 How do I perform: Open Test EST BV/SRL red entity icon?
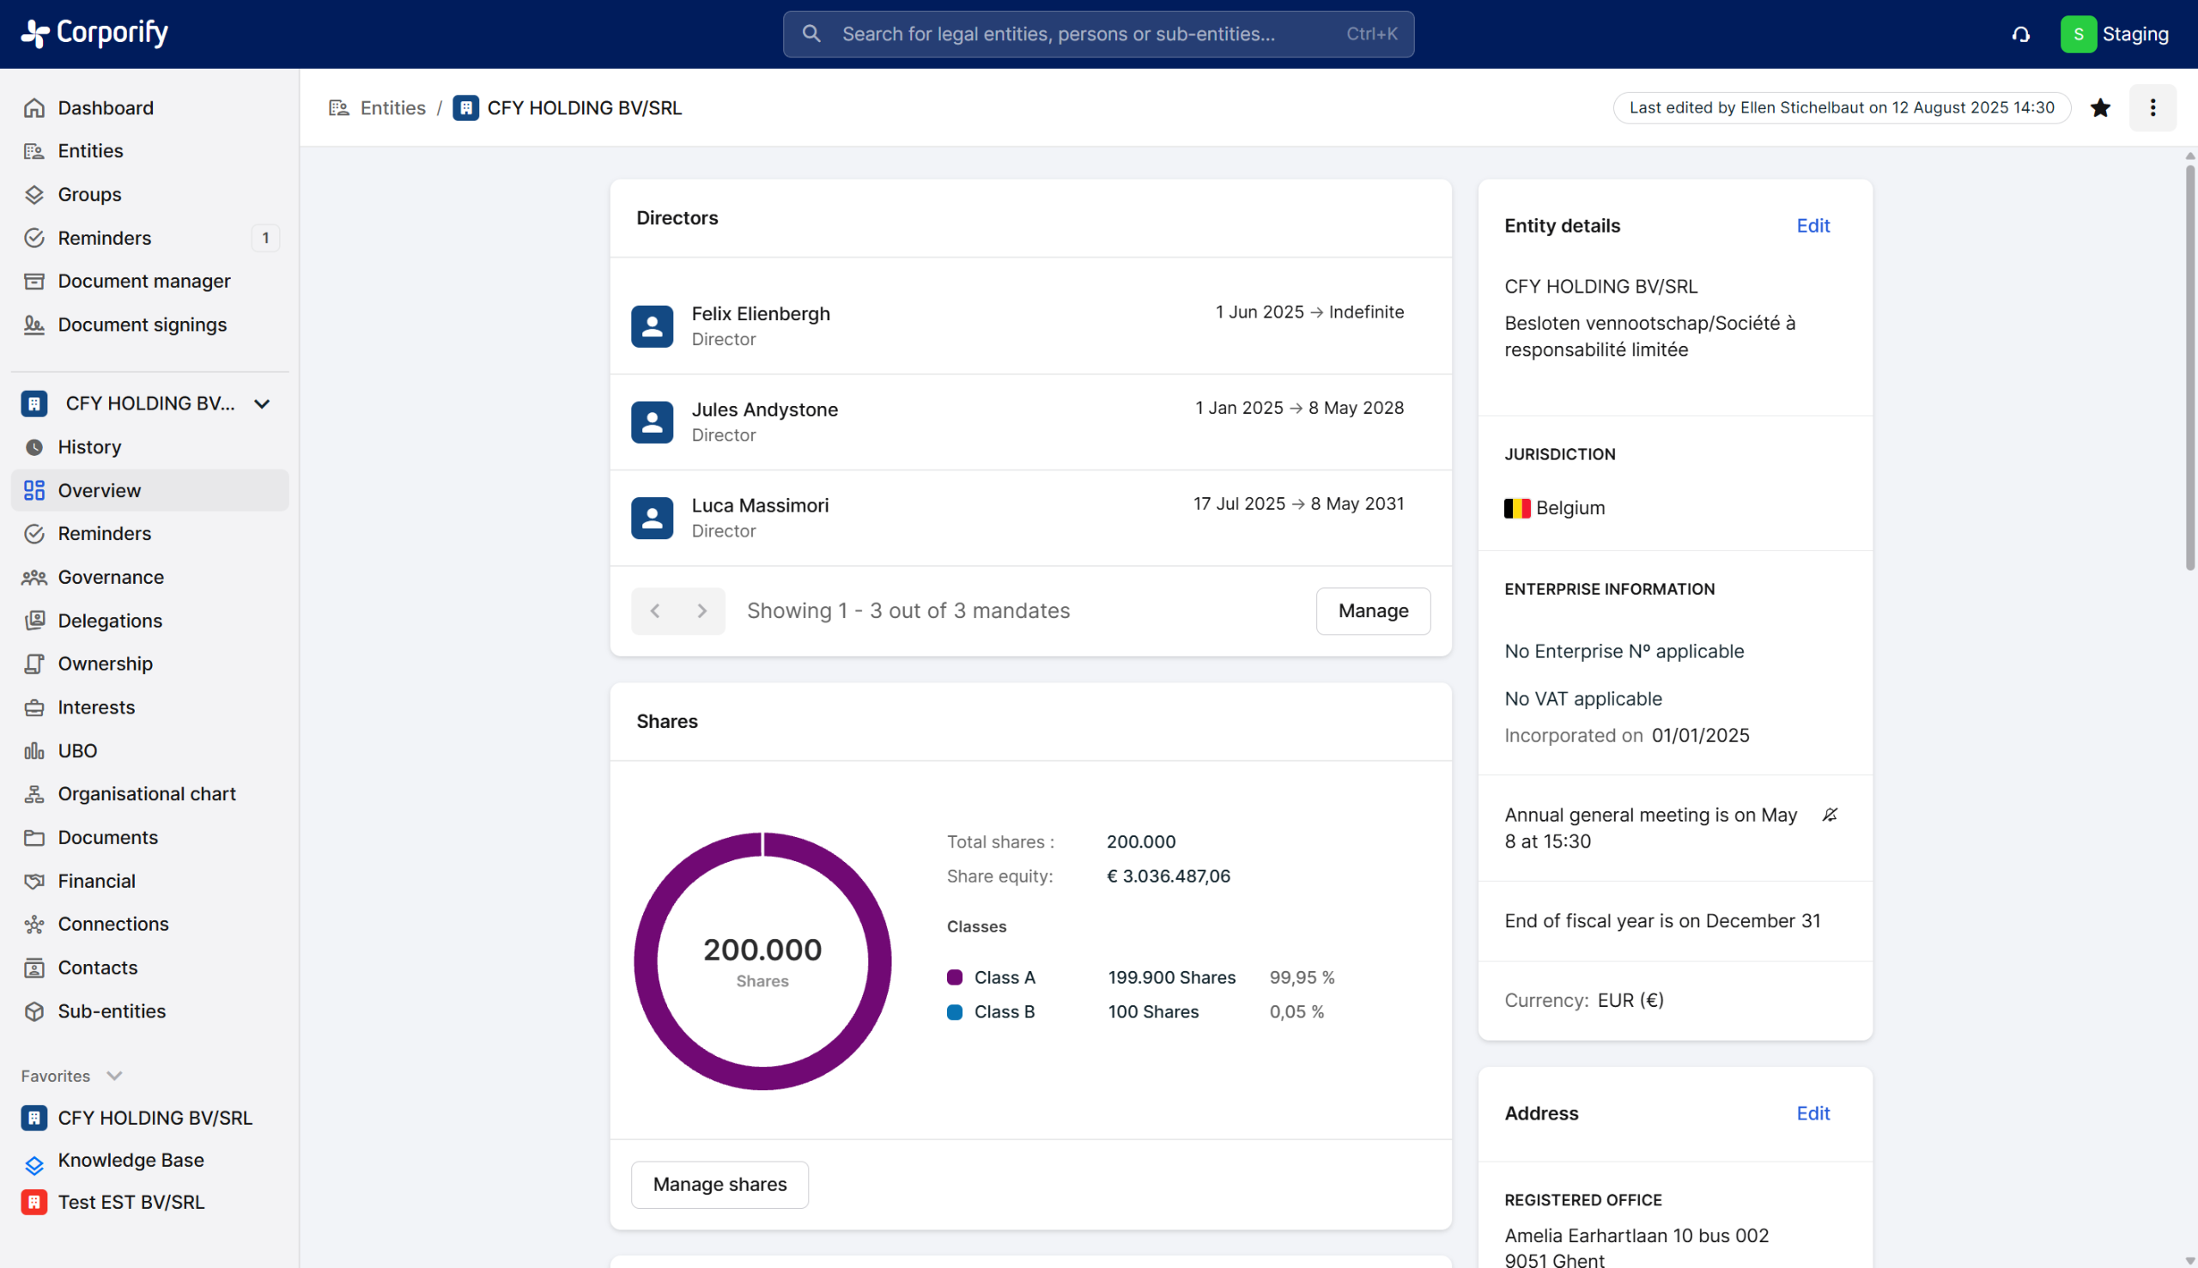pos(34,1203)
